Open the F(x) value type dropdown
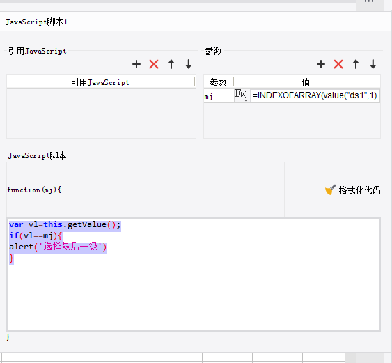392x363 pixels. pyautogui.click(x=242, y=95)
